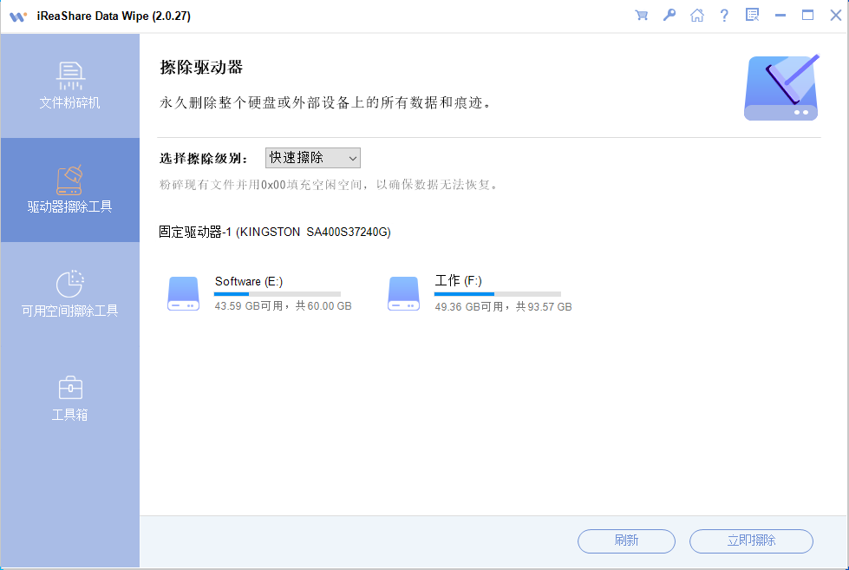The height and width of the screenshot is (570, 849).
Task: Open the 工具箱 toolbox icon
Action: (x=70, y=388)
